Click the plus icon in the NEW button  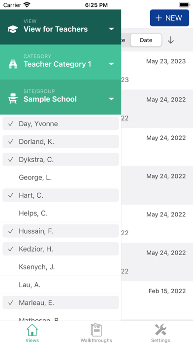pos(159,18)
